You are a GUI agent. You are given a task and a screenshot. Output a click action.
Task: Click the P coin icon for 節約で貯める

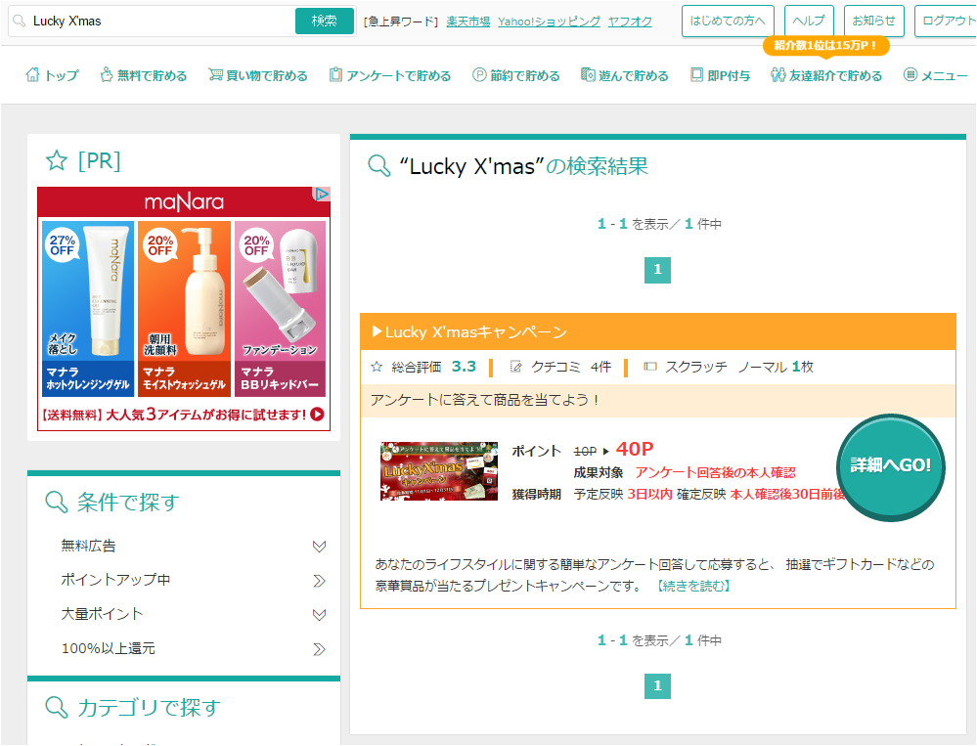point(479,74)
